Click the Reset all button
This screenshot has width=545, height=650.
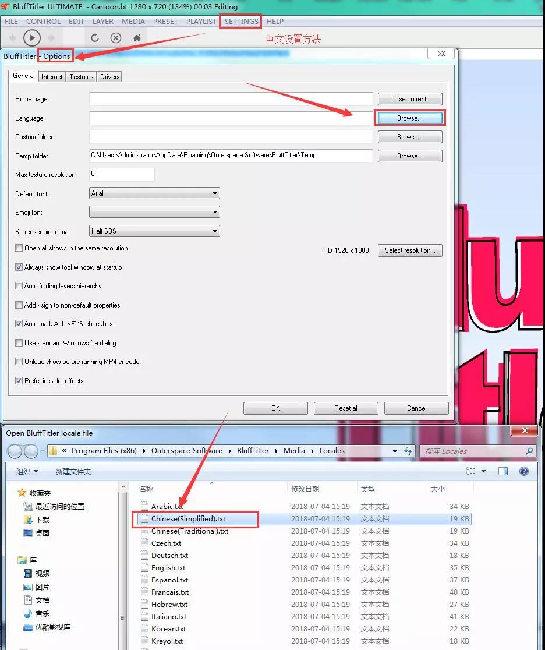tap(346, 408)
